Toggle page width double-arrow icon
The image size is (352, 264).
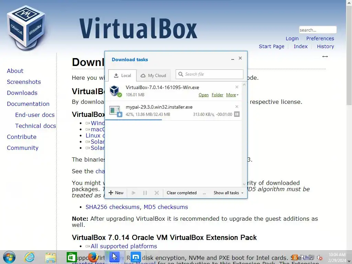325,57
